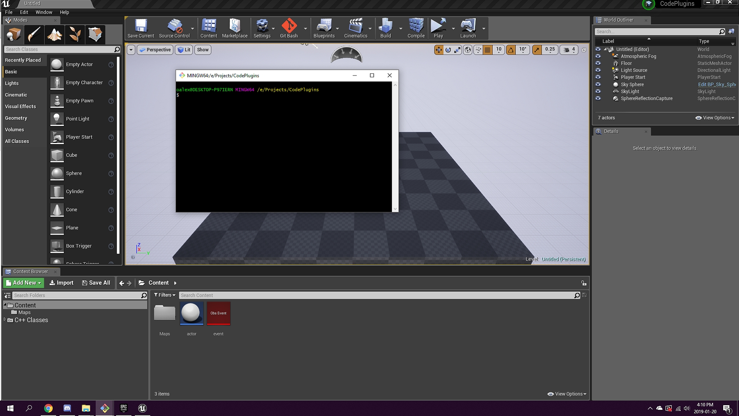The image size is (739, 416).
Task: Click the Git Bash toolbar icon
Action: [x=289, y=28]
